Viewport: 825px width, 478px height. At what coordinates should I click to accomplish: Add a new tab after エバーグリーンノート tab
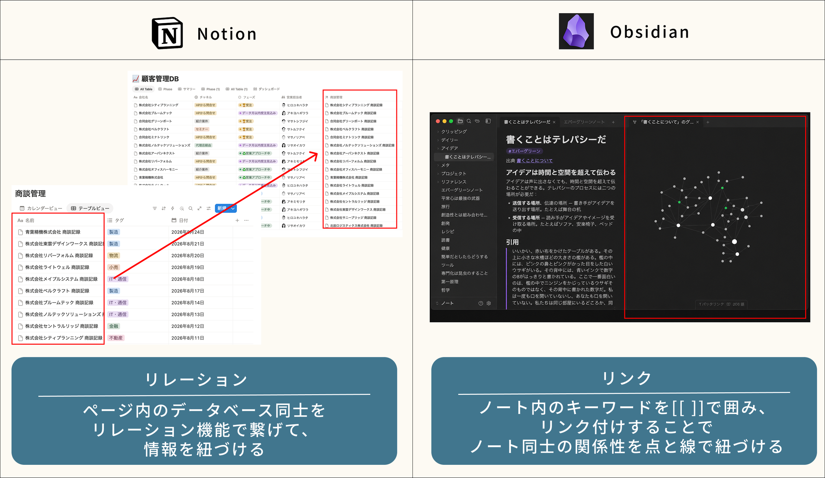click(x=613, y=122)
